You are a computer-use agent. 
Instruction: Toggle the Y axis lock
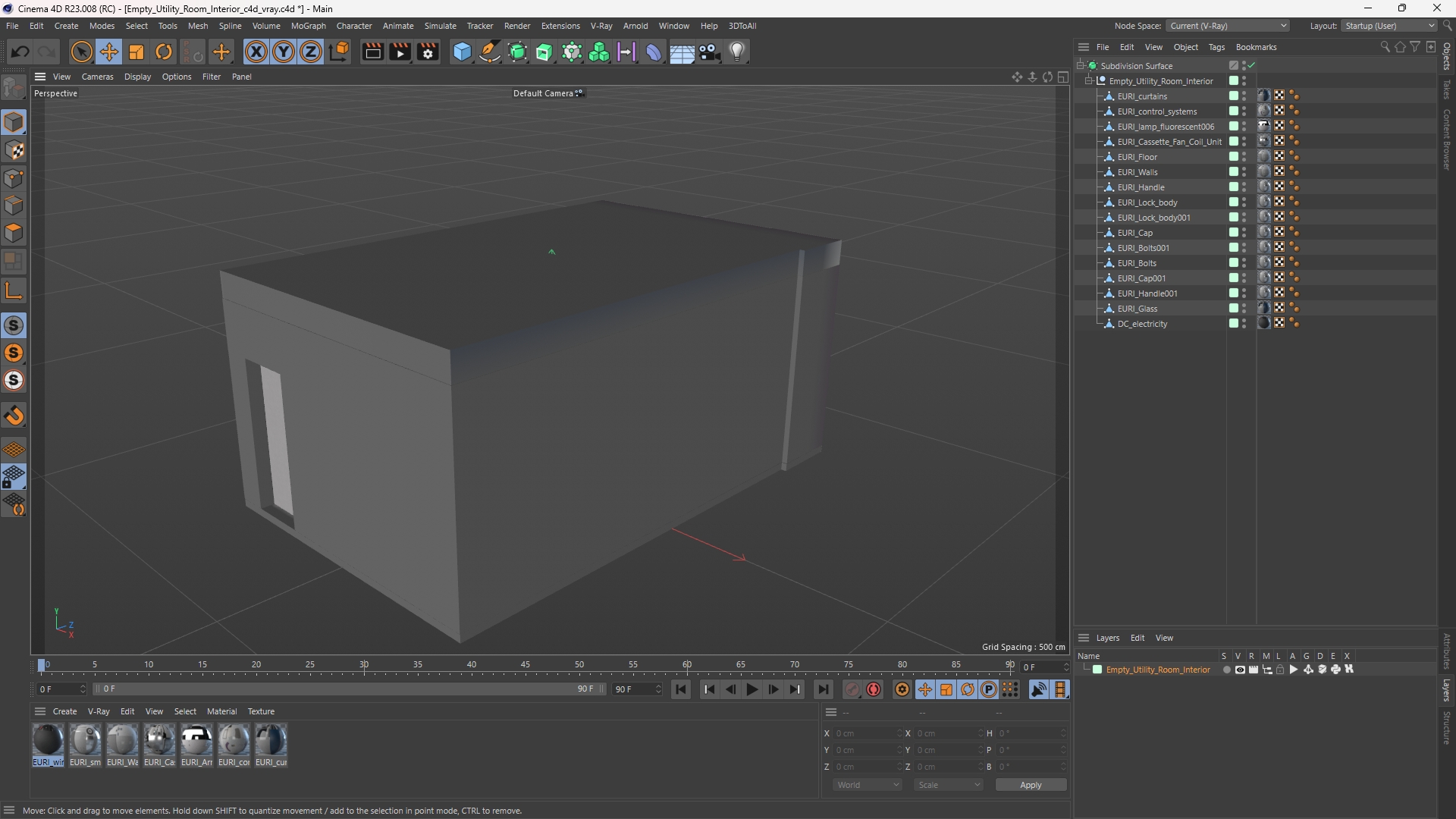pos(284,52)
